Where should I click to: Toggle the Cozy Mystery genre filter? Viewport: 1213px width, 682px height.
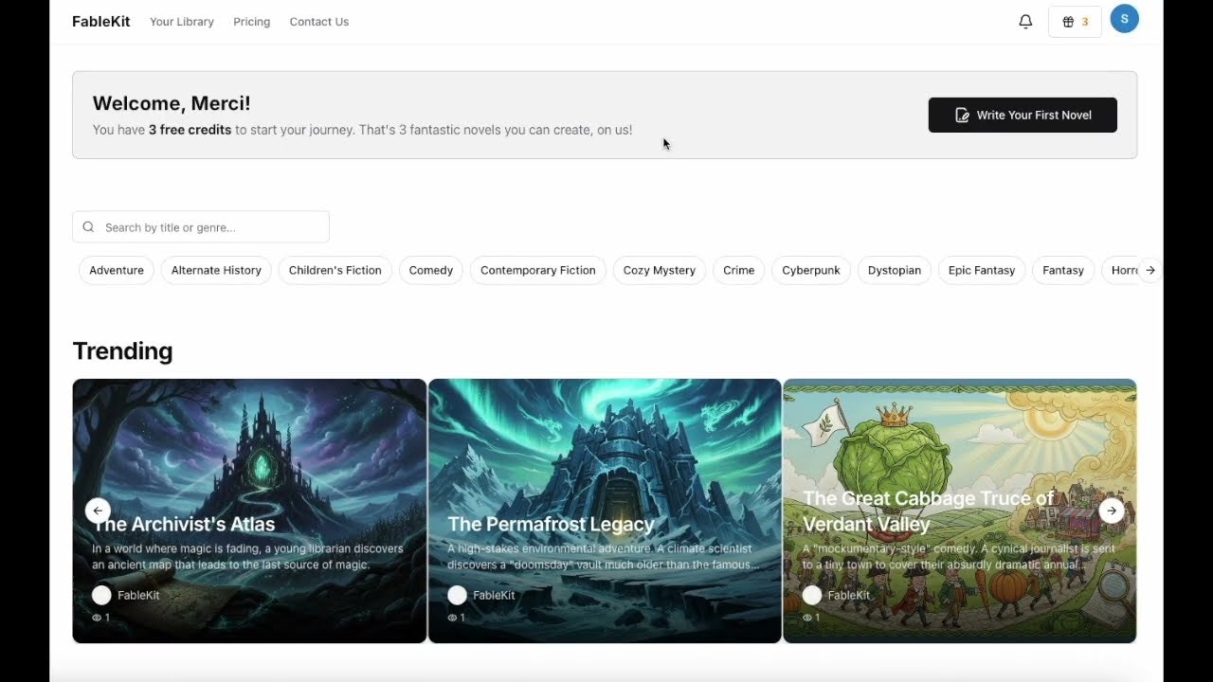pyautogui.click(x=659, y=270)
